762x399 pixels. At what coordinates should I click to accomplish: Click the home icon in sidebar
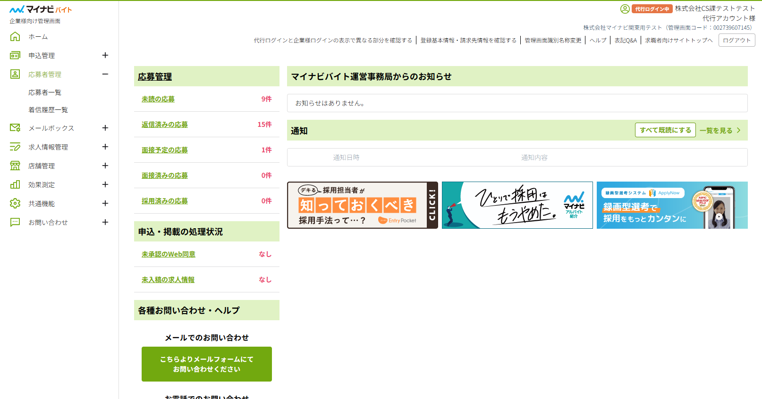(x=15, y=36)
